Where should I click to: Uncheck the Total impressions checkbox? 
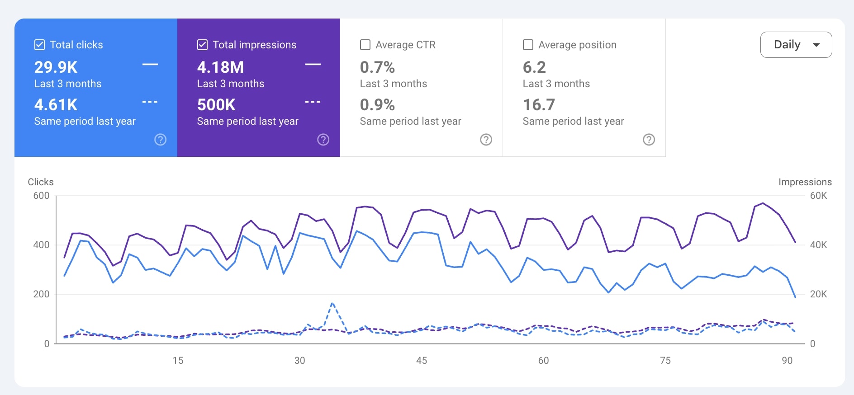203,45
